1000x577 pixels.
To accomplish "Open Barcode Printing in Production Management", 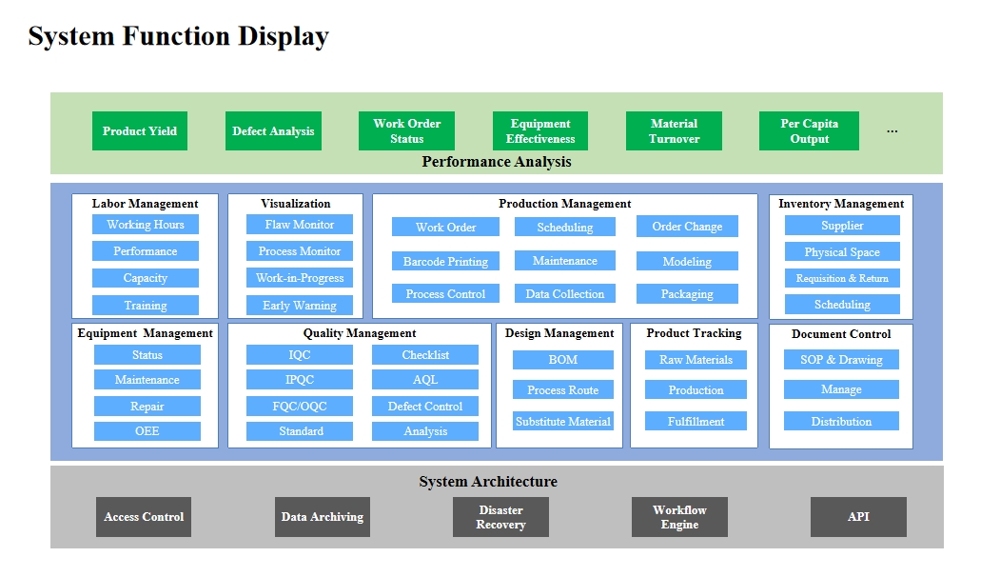I will [x=445, y=261].
